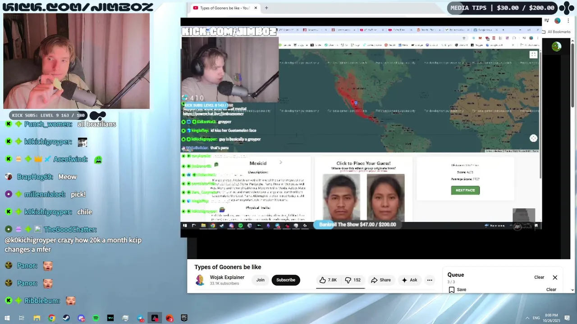Clear the queue in Queue header

539,277
